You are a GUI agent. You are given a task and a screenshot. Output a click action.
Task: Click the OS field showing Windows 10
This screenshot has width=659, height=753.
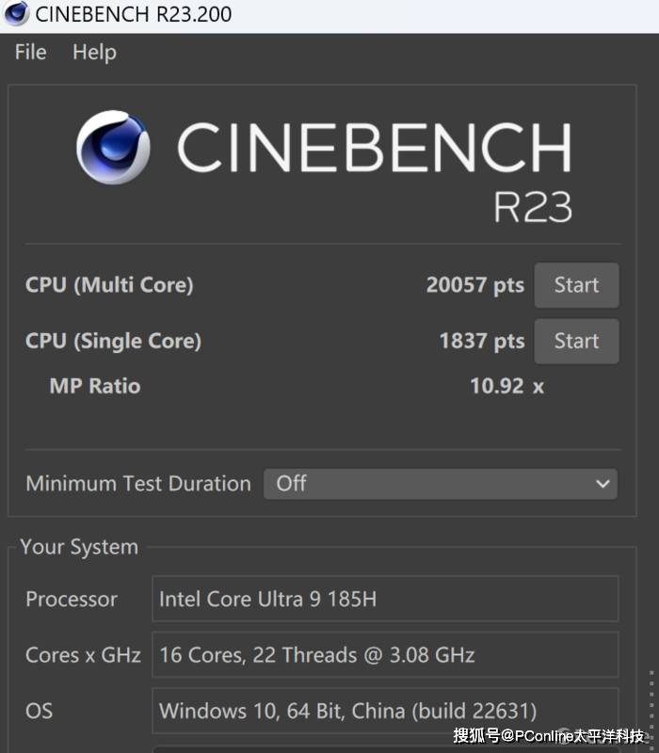click(385, 711)
